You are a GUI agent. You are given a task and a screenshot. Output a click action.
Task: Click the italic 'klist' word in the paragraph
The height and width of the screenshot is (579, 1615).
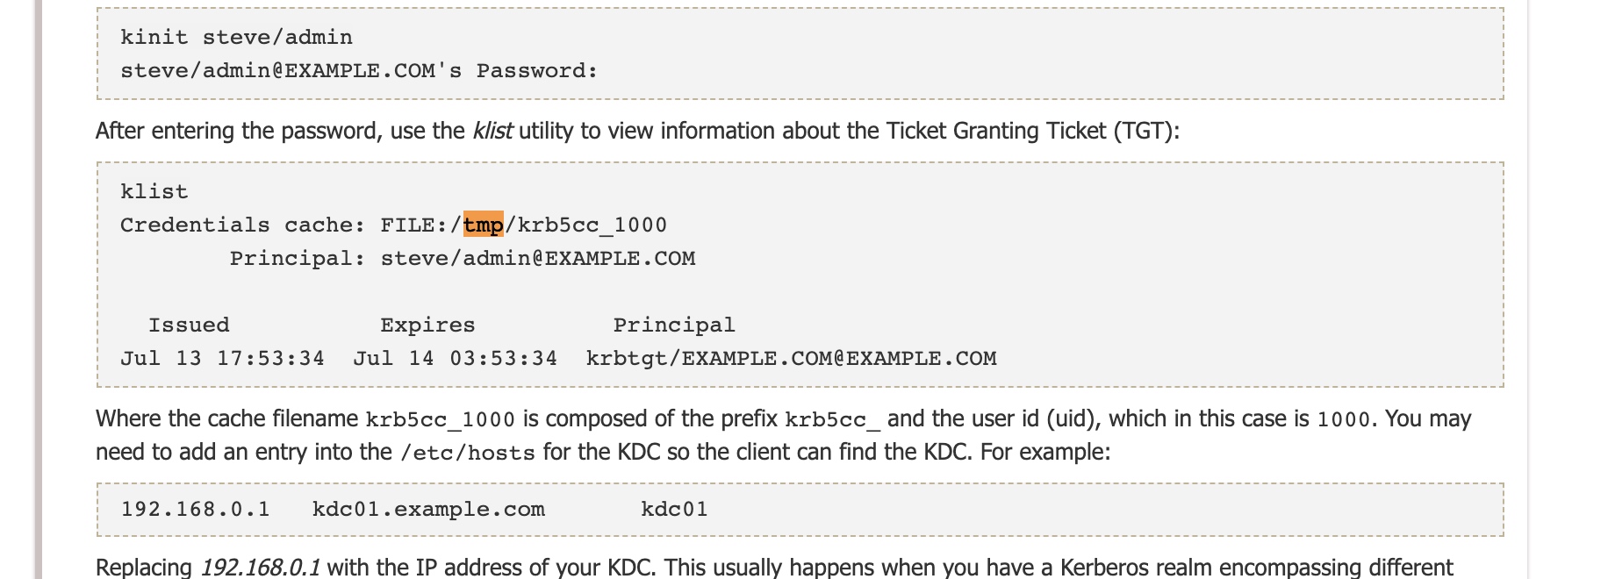492,131
